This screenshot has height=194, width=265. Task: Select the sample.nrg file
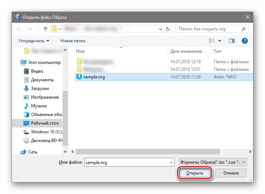[x=164, y=77]
